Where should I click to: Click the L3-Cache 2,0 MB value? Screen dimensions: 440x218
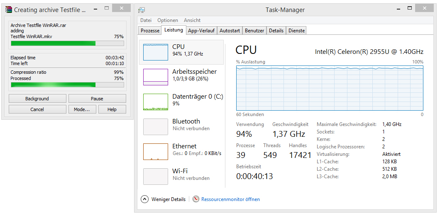click(389, 177)
